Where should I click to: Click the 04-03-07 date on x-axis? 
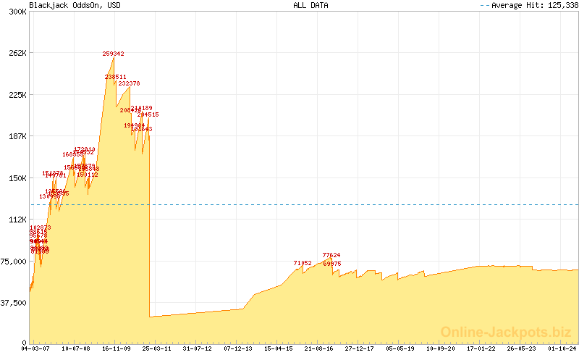click(35, 348)
